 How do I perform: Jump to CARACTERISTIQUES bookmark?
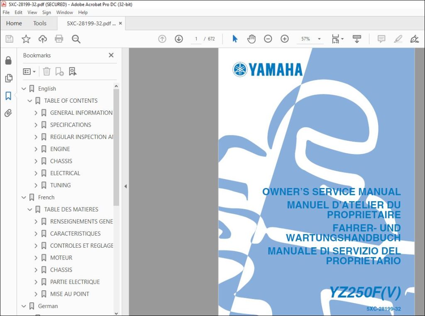coord(76,234)
